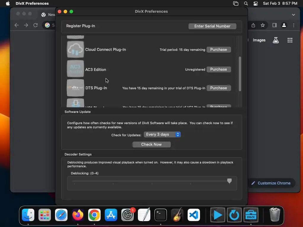The height and width of the screenshot is (227, 303).
Task: Open Chrome's Search Labs flask icon
Action: click(x=276, y=40)
